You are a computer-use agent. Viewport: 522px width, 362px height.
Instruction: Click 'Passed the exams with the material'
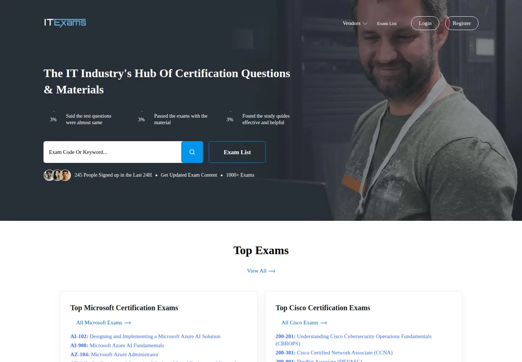[x=181, y=119]
